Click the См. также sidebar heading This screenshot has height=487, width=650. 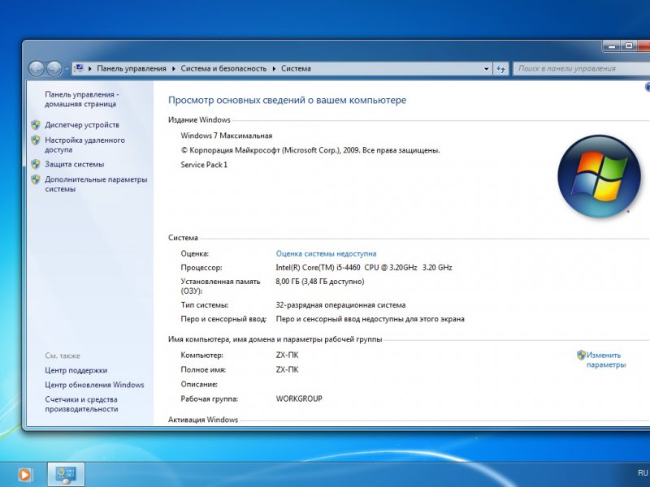click(x=63, y=356)
